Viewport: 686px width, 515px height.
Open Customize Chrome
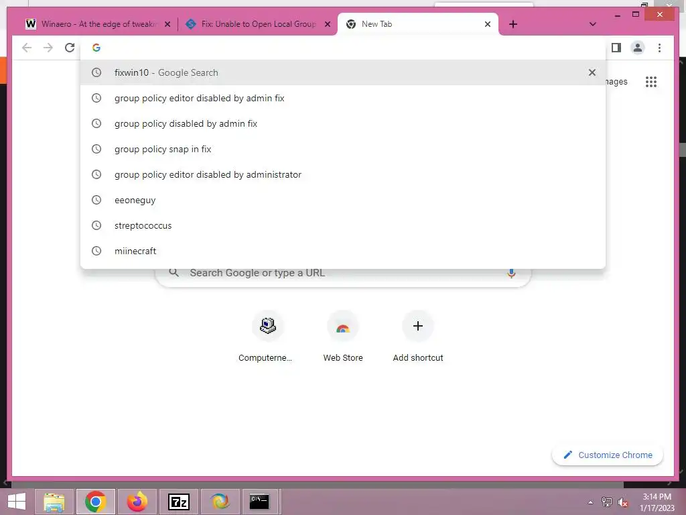click(x=608, y=455)
